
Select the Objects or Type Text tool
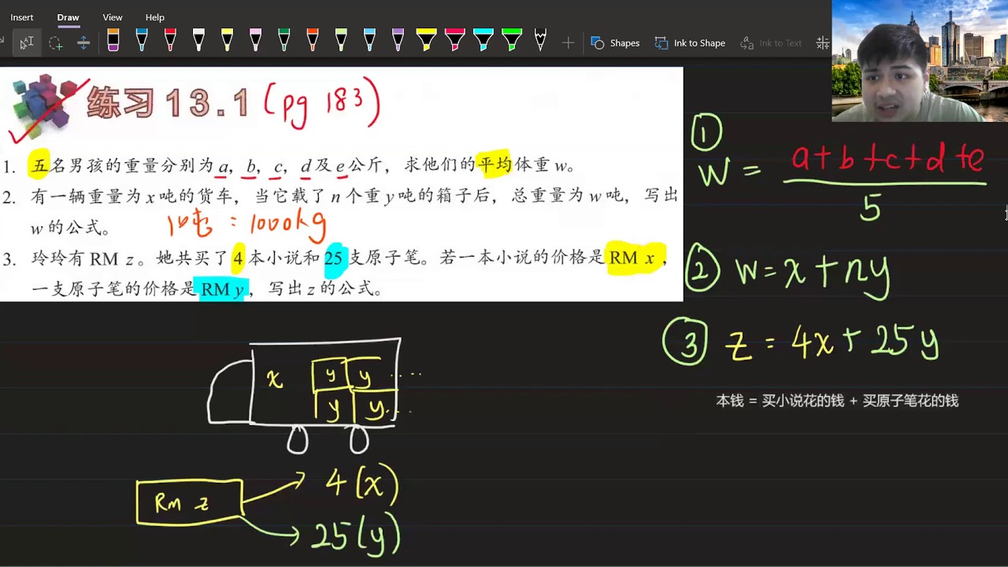[x=27, y=43]
